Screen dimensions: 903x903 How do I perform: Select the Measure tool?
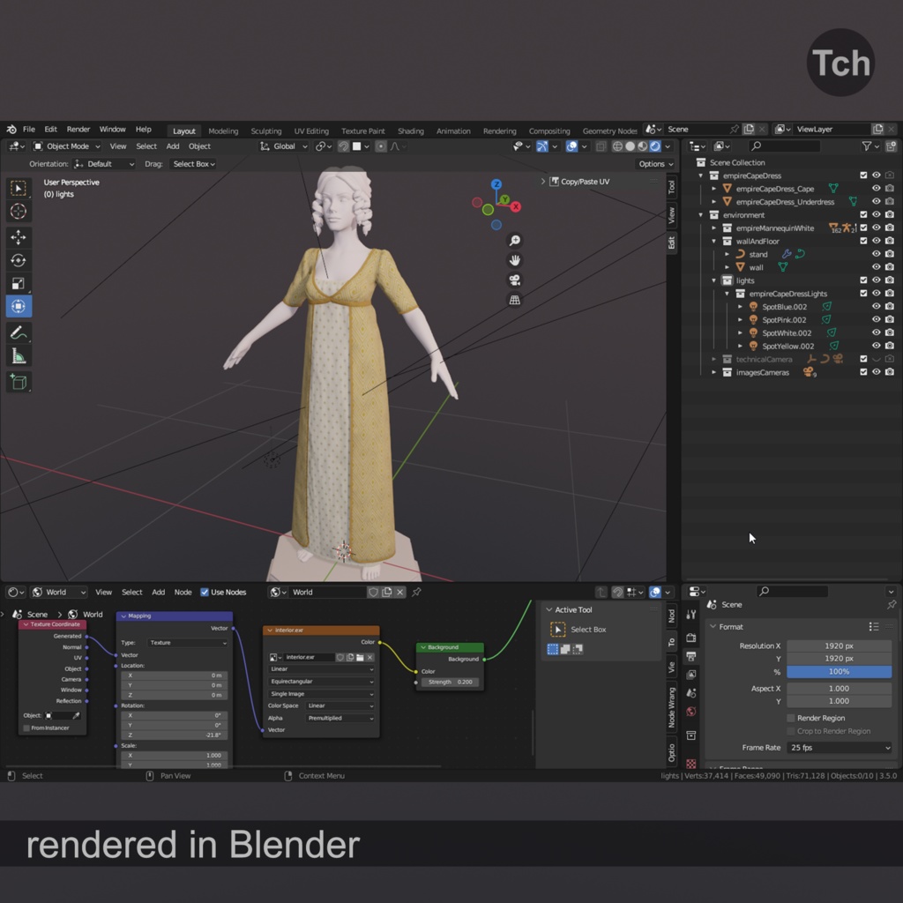[x=19, y=354]
